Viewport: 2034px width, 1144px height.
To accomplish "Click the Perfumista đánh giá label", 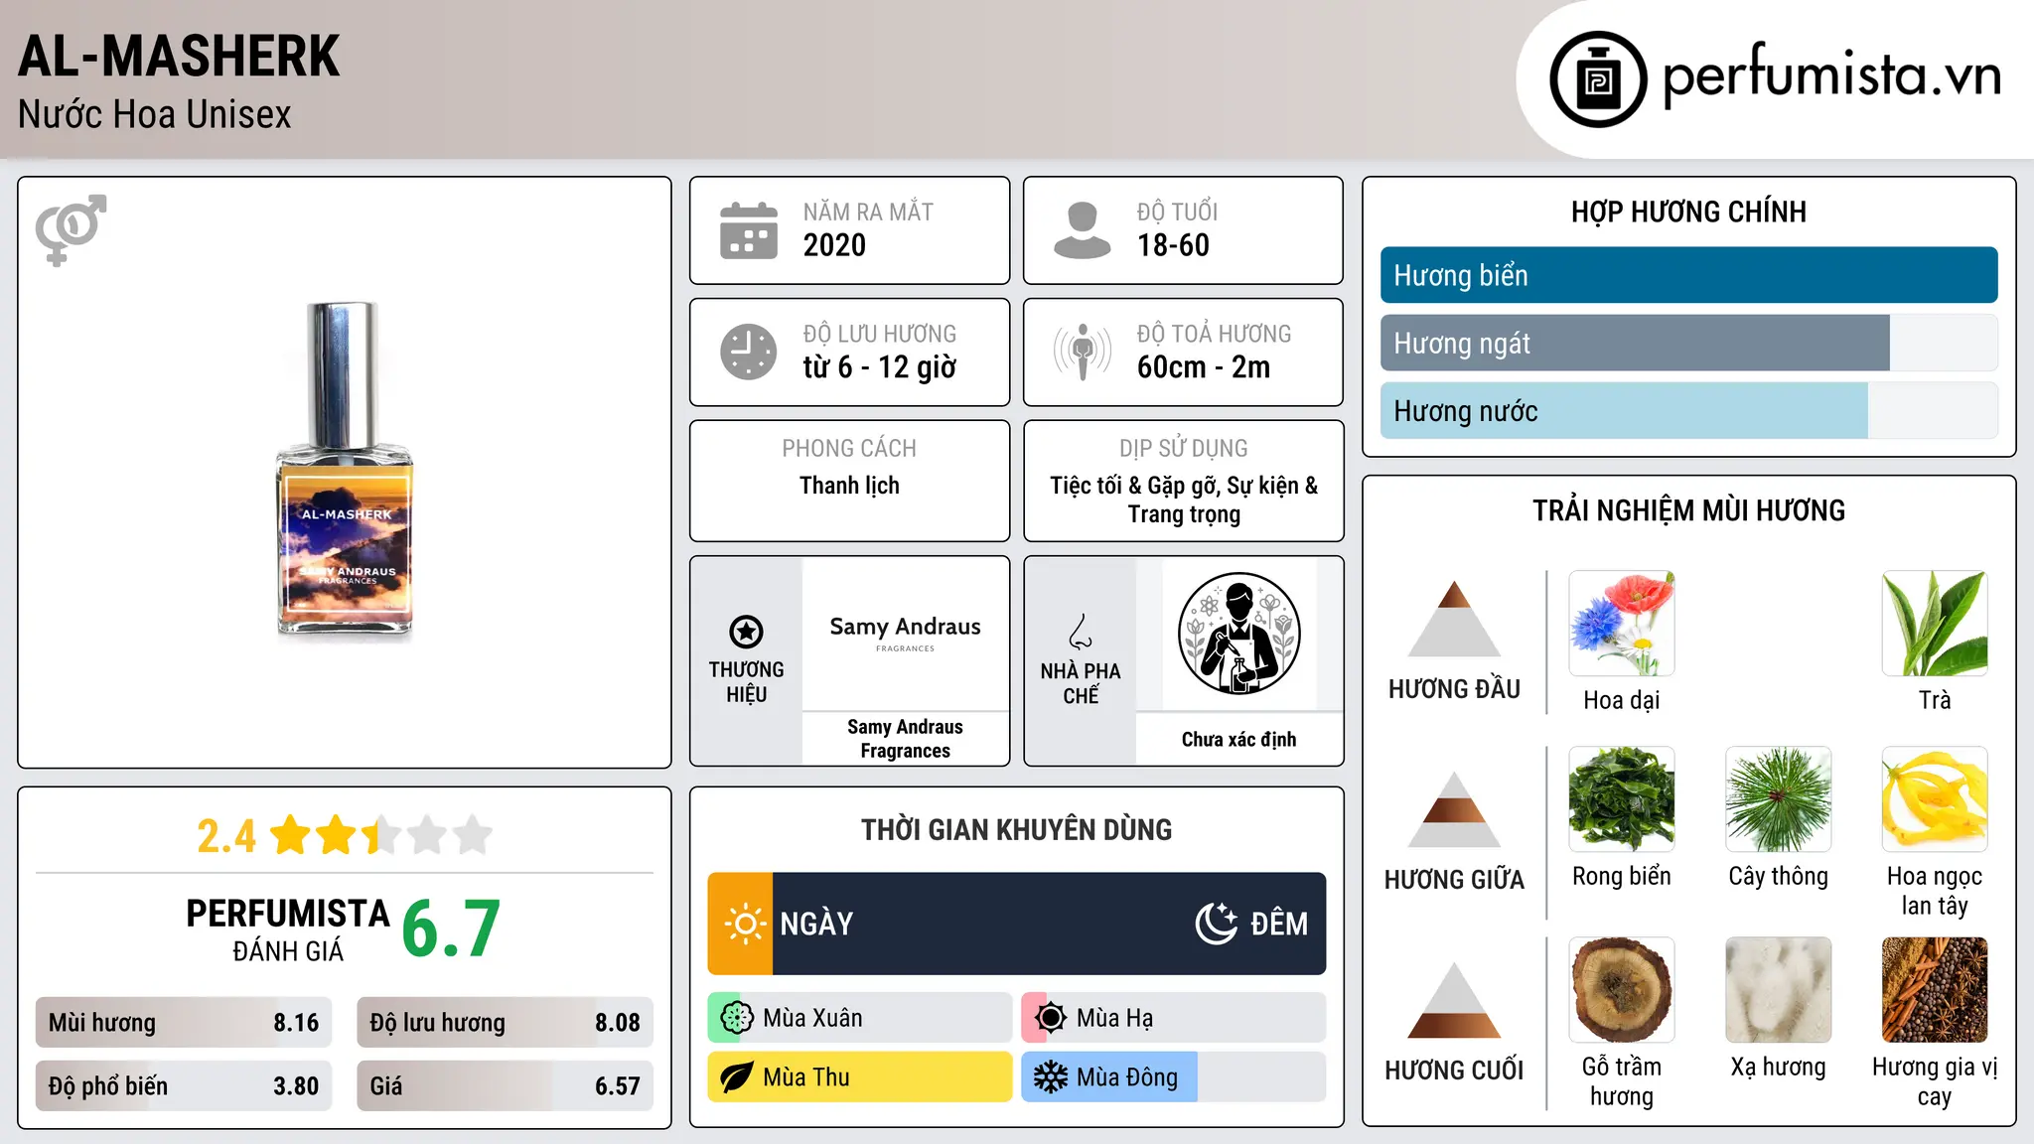I will (288, 929).
